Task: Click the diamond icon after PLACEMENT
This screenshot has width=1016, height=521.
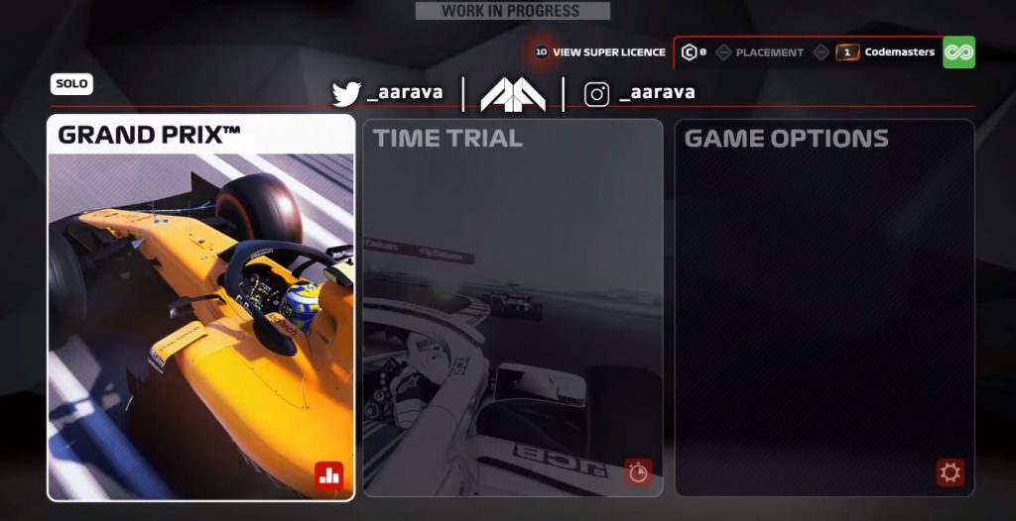Action: tap(821, 52)
